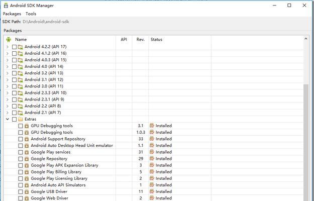
Task: Sort by the API column header
Action: [x=124, y=39]
